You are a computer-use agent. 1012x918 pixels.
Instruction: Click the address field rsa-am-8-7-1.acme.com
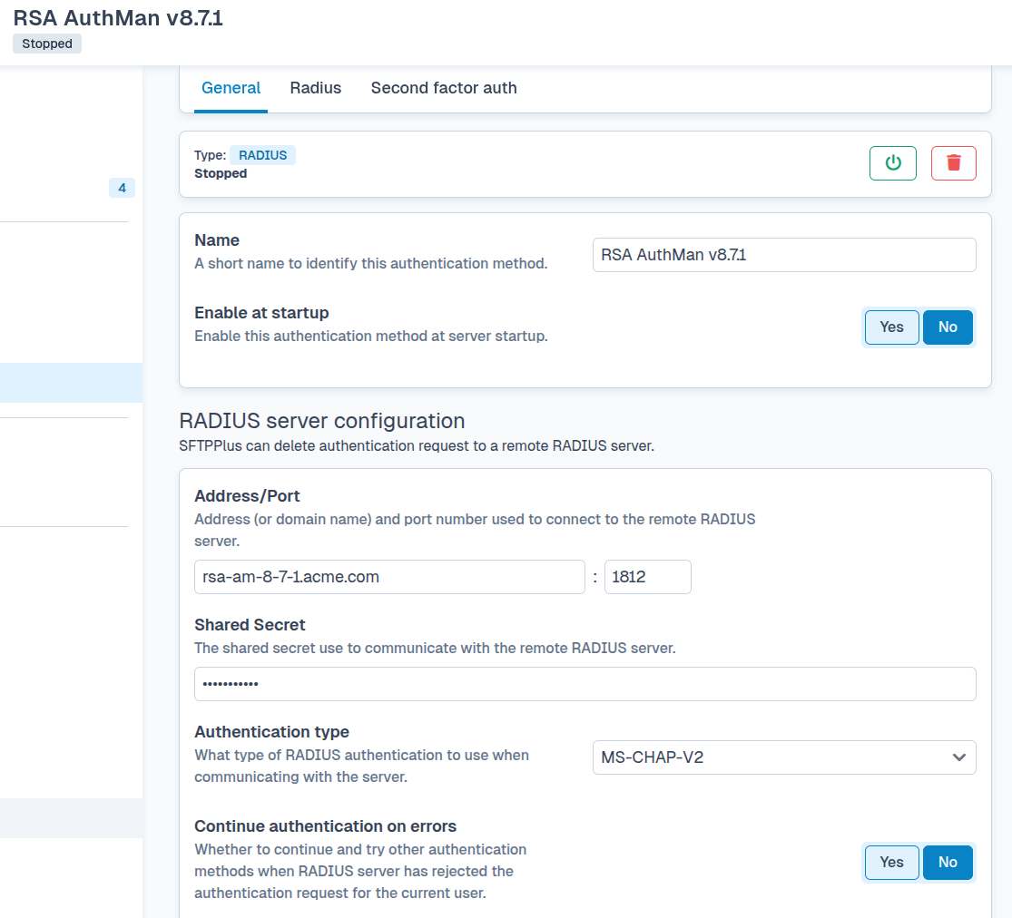tap(389, 577)
